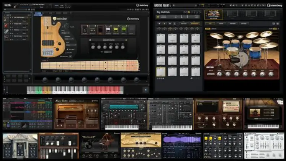The height and width of the screenshot is (161, 286).
Task: Open the middle dropdown beside bass body
Action: (x=69, y=39)
